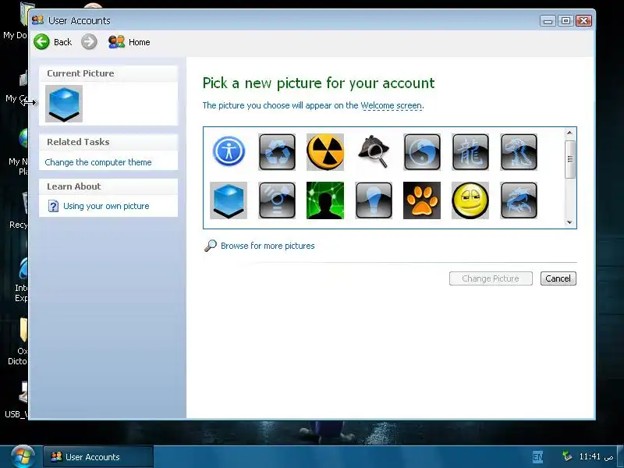624x468 pixels.
Task: Click the picture list scroll up arrow
Action: (569, 133)
